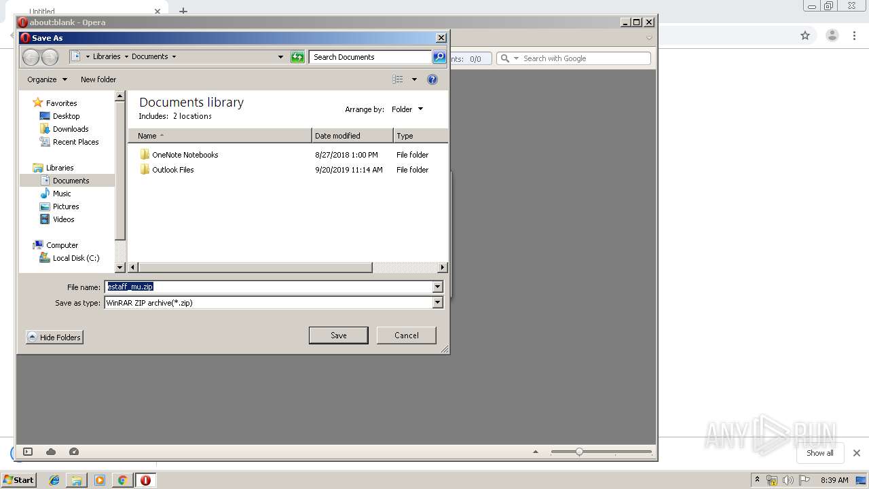
Task: Click the navigation pane scroll down arrow
Action: (120, 268)
